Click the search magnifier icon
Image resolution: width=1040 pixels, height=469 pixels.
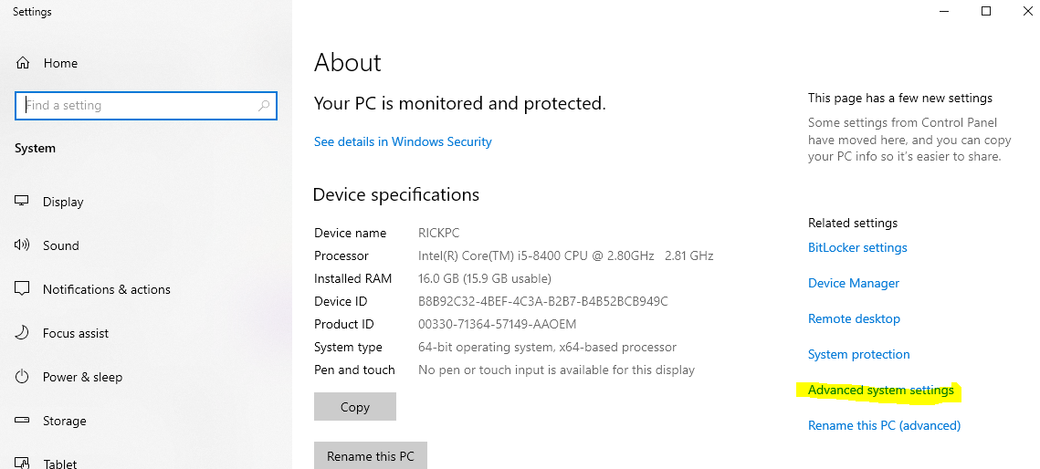263,105
